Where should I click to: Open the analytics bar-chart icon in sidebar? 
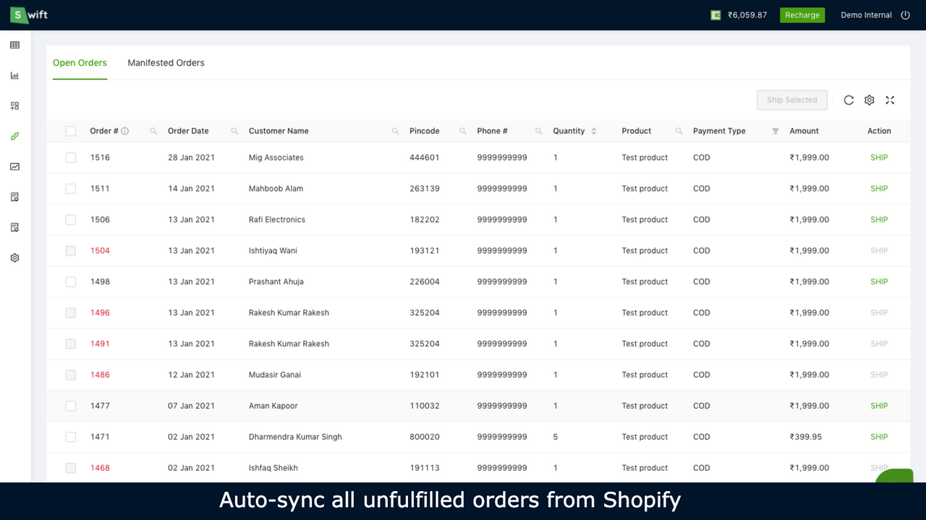click(14, 75)
